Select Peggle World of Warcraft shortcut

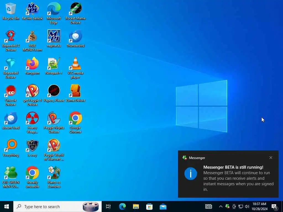pos(54,150)
